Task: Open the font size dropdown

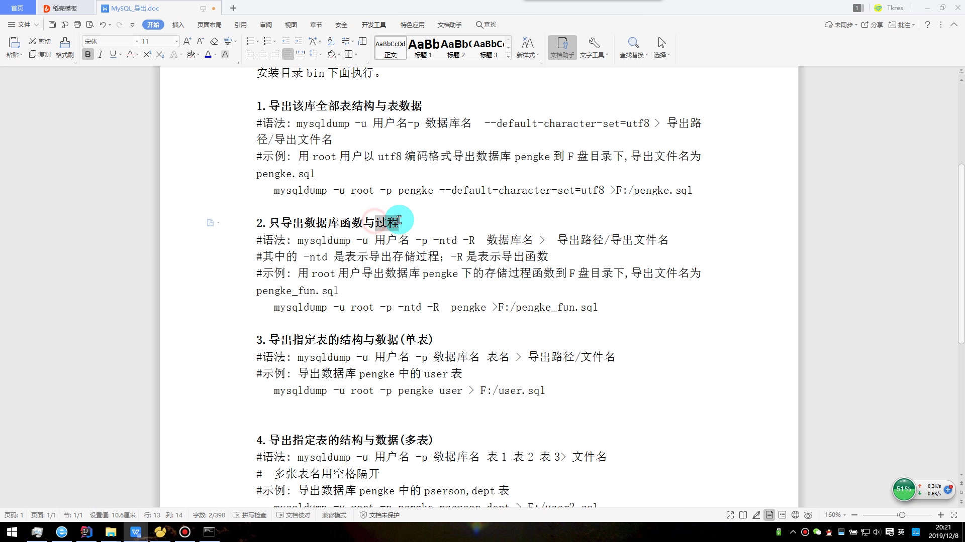Action: pos(176,41)
